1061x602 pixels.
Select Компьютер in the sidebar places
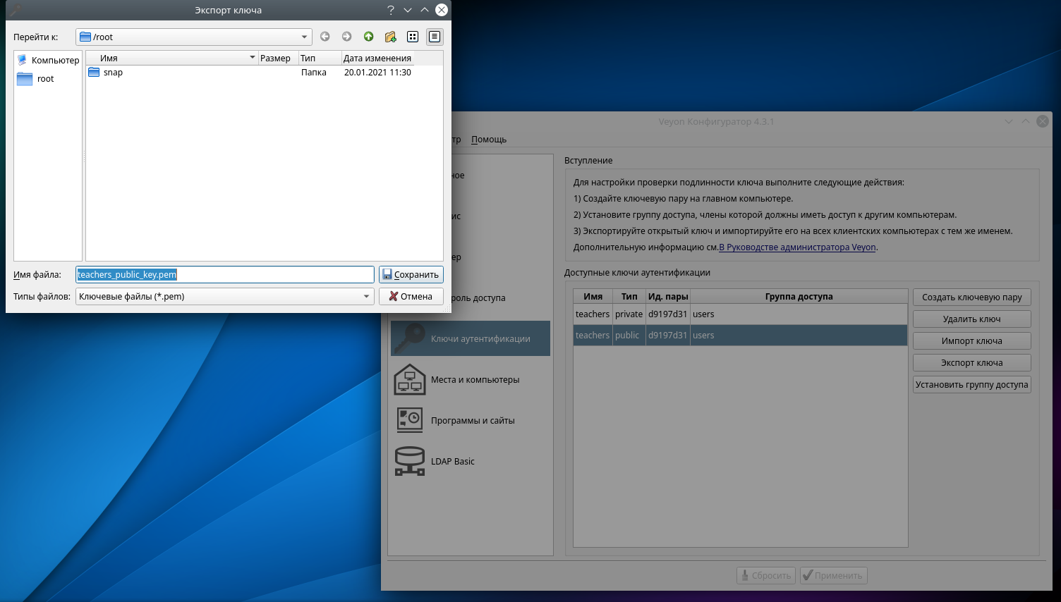click(48, 60)
